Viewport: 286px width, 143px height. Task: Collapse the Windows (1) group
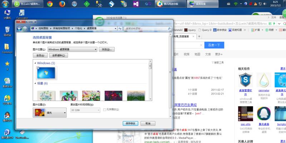coord(35,63)
